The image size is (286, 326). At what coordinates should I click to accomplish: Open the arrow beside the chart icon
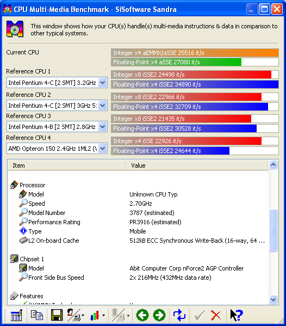[x=103, y=316]
